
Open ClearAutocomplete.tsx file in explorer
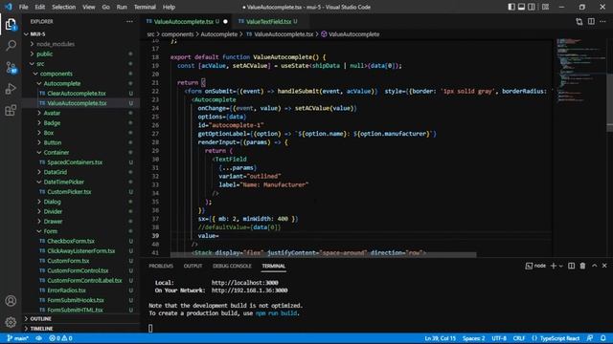coord(77,94)
